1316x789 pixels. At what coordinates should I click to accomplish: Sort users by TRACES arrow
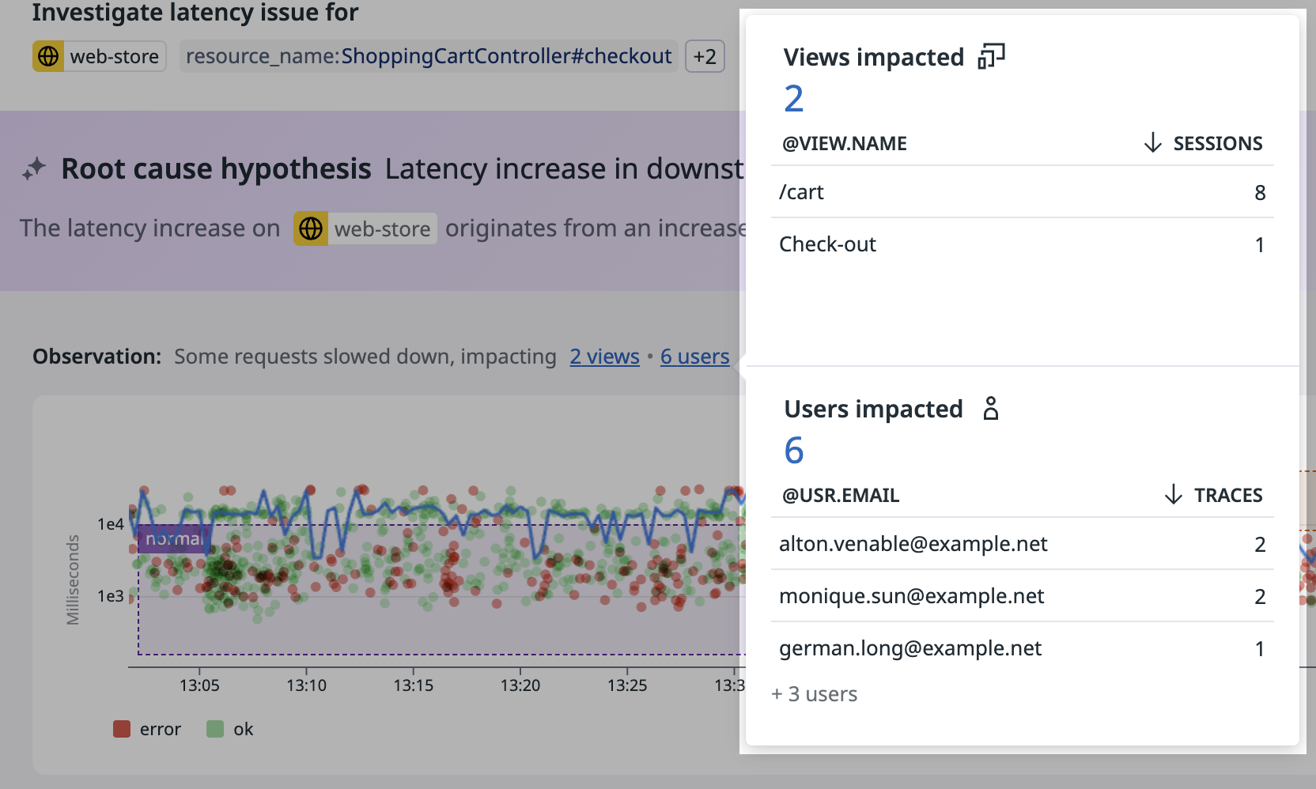click(x=1174, y=495)
